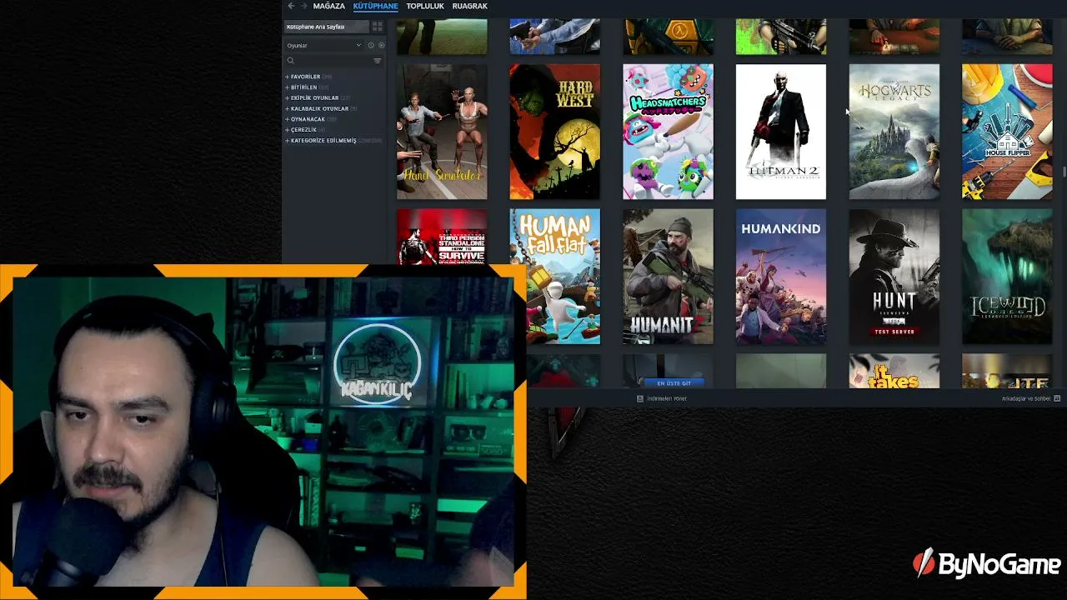Click the downloads icon beside İndirmeleri Yönet
Viewport: 1067px width, 600px height.
[x=640, y=398]
